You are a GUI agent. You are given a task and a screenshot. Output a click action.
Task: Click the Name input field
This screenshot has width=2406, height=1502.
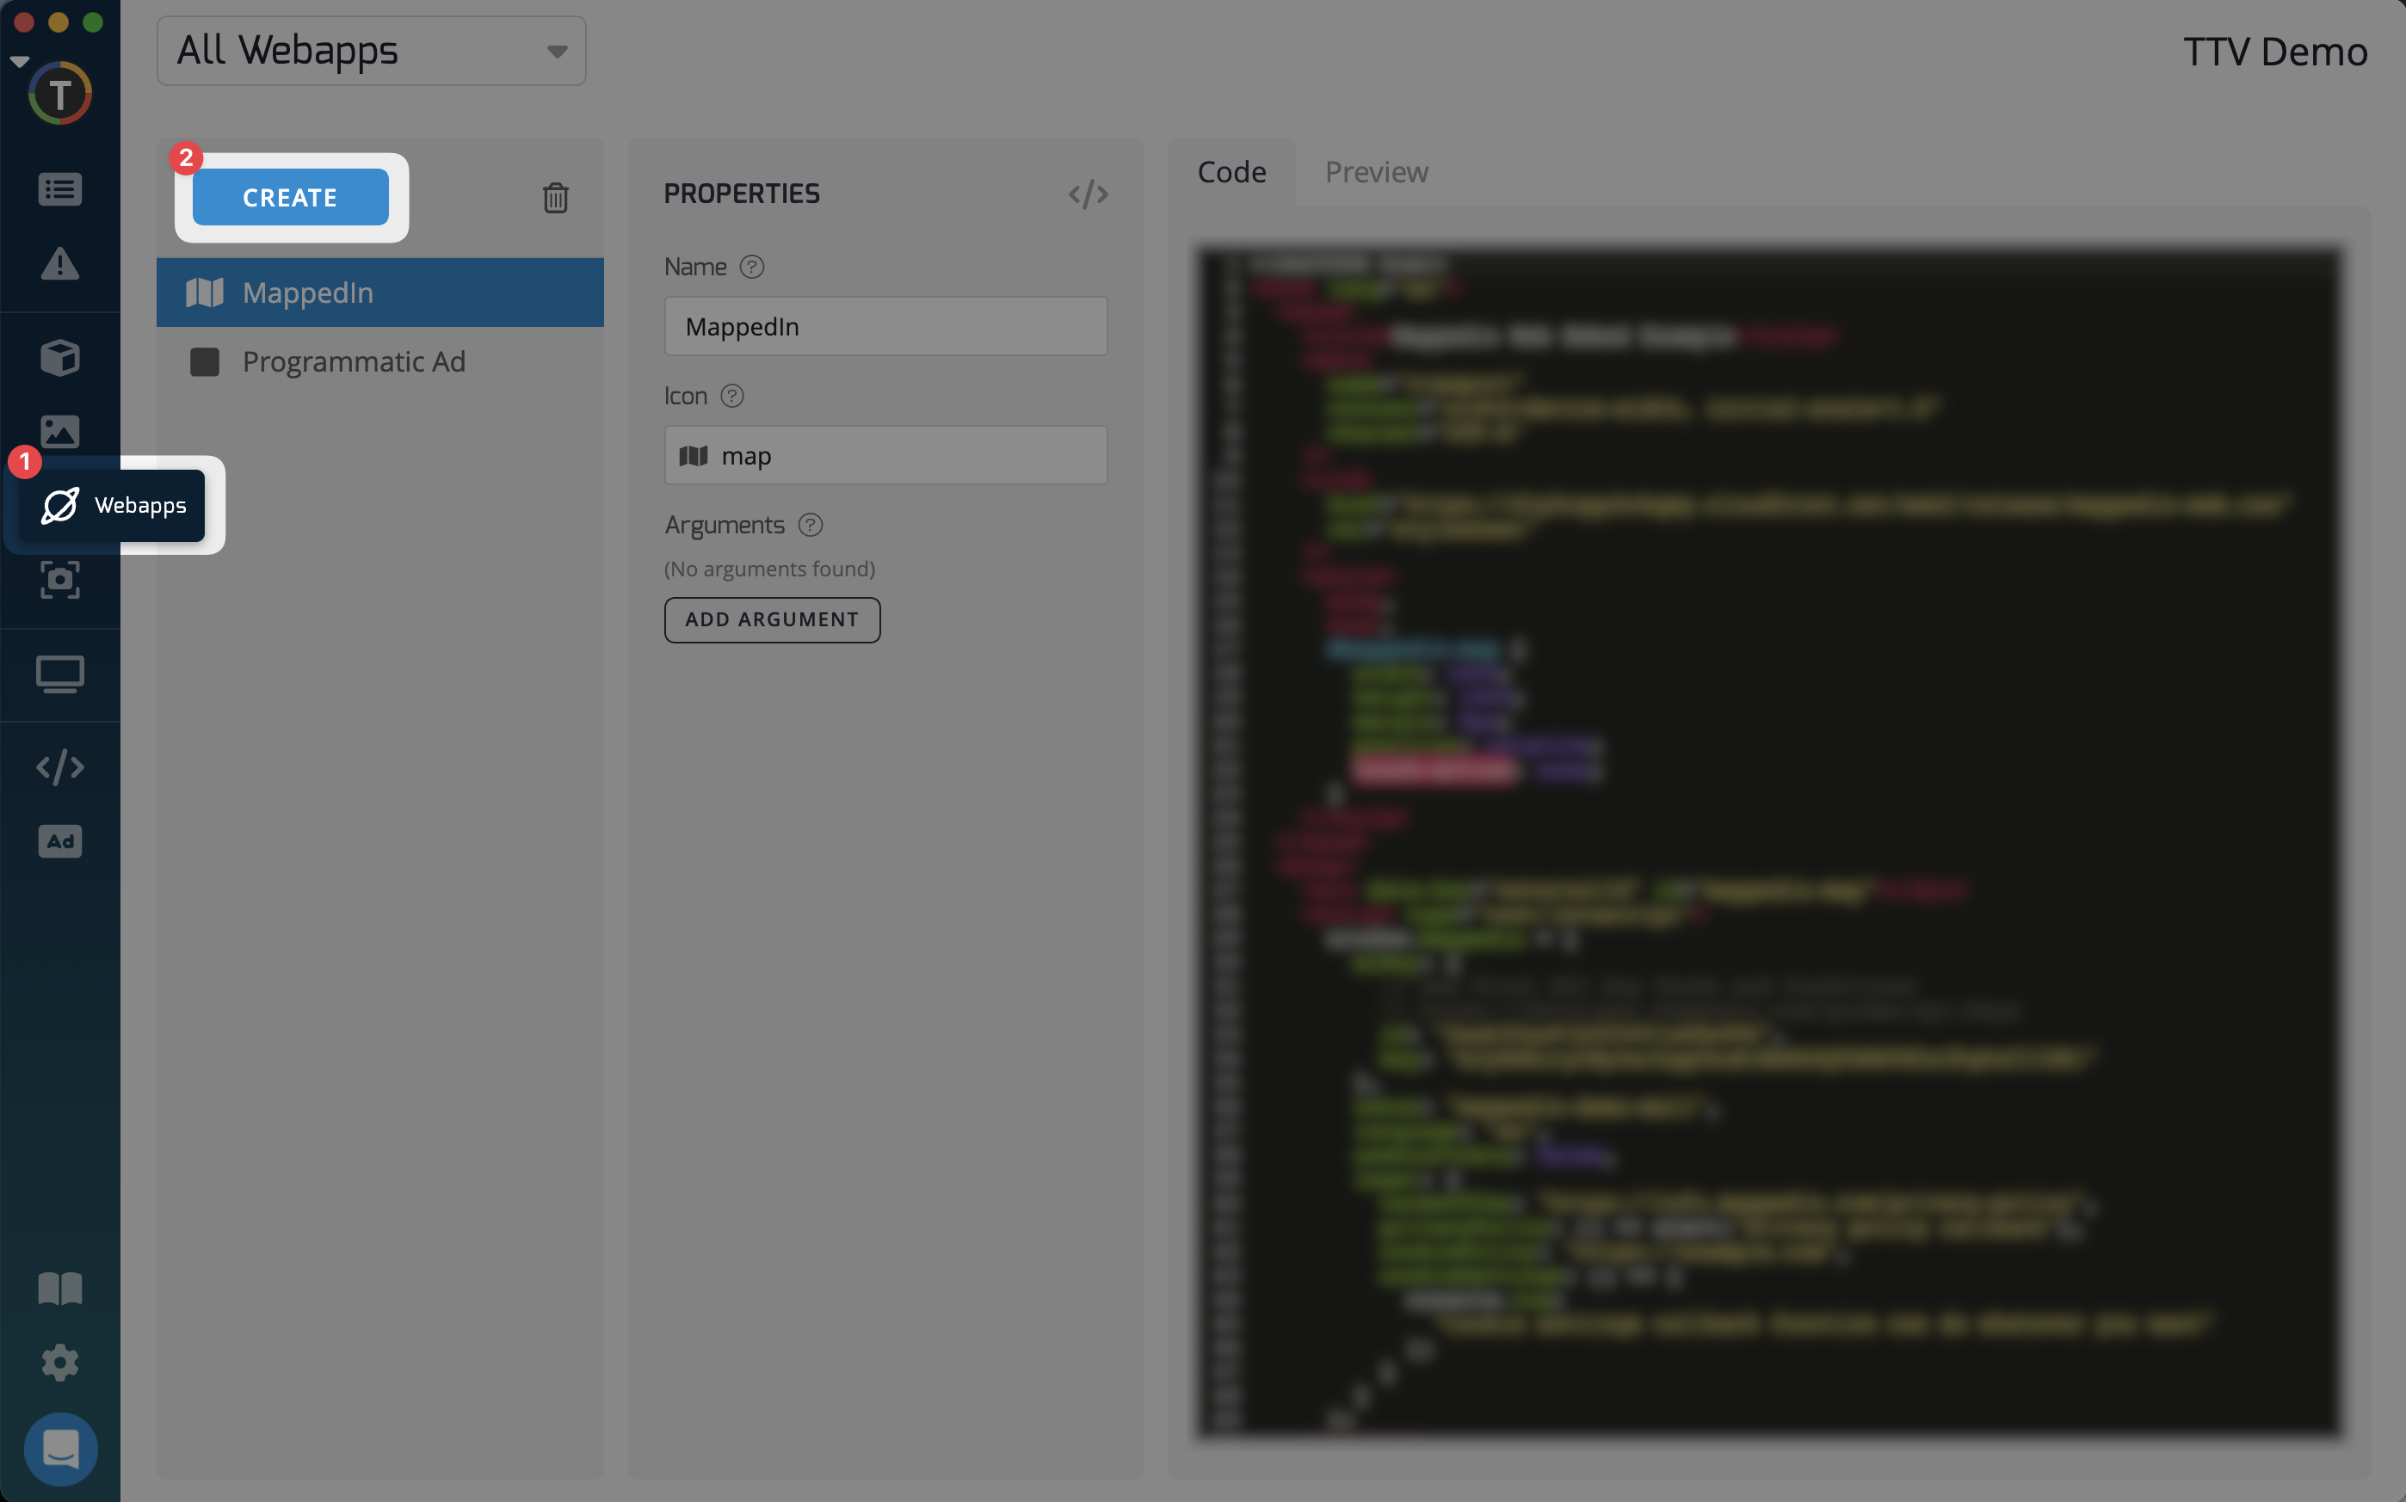[885, 326]
